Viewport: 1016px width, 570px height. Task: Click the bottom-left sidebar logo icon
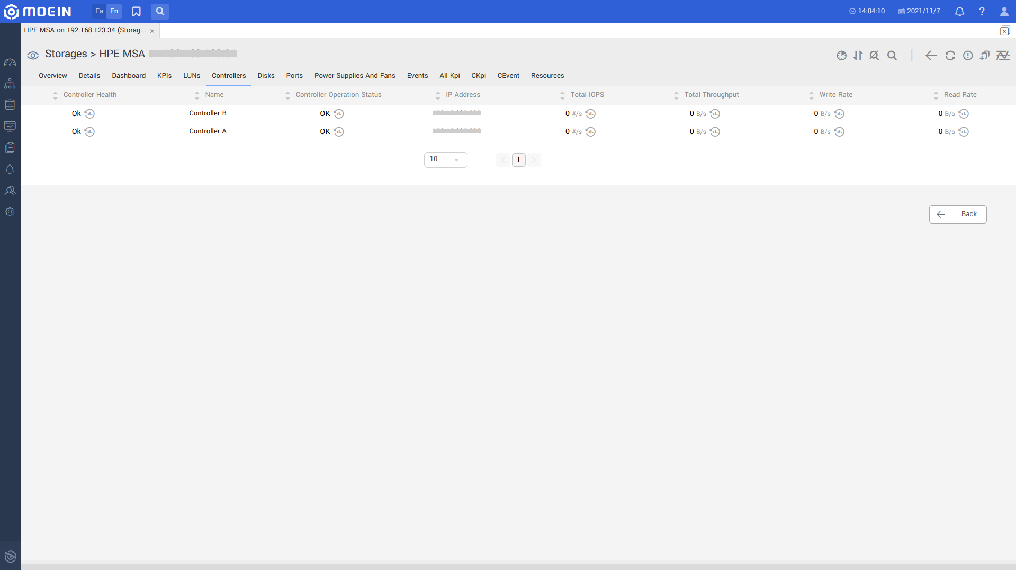pyautogui.click(x=10, y=556)
